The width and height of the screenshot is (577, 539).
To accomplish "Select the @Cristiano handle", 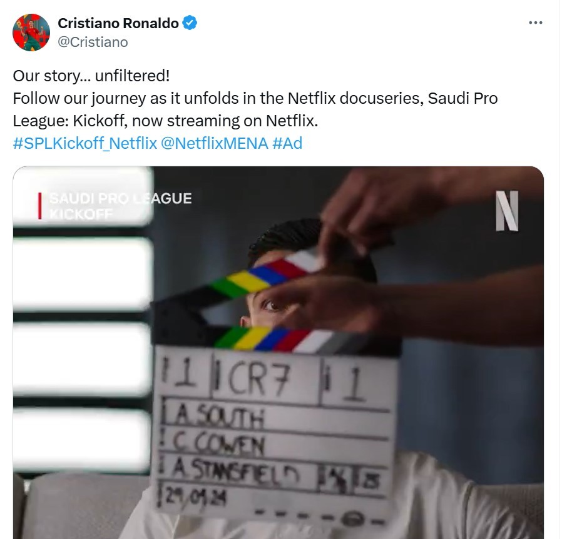I will pyautogui.click(x=93, y=42).
